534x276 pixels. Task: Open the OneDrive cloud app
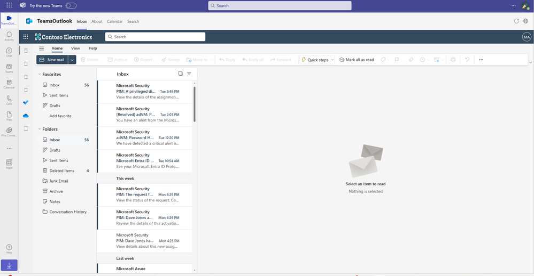click(26, 116)
